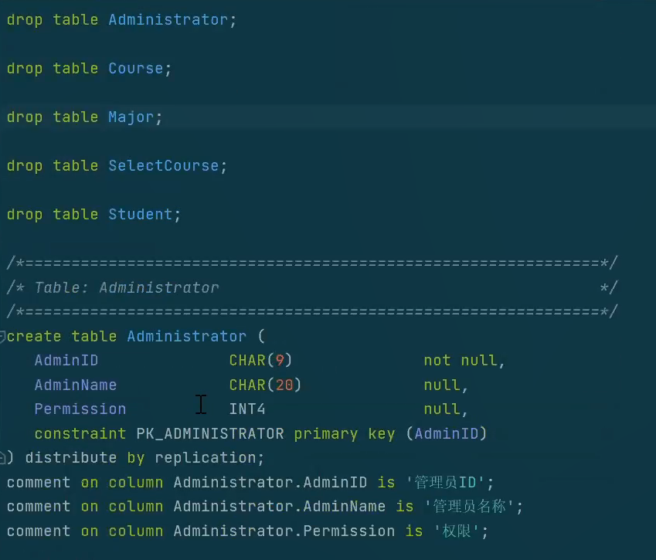This screenshot has width=656, height=560.
Task: Place cursor on Major table name
Action: click(x=131, y=117)
